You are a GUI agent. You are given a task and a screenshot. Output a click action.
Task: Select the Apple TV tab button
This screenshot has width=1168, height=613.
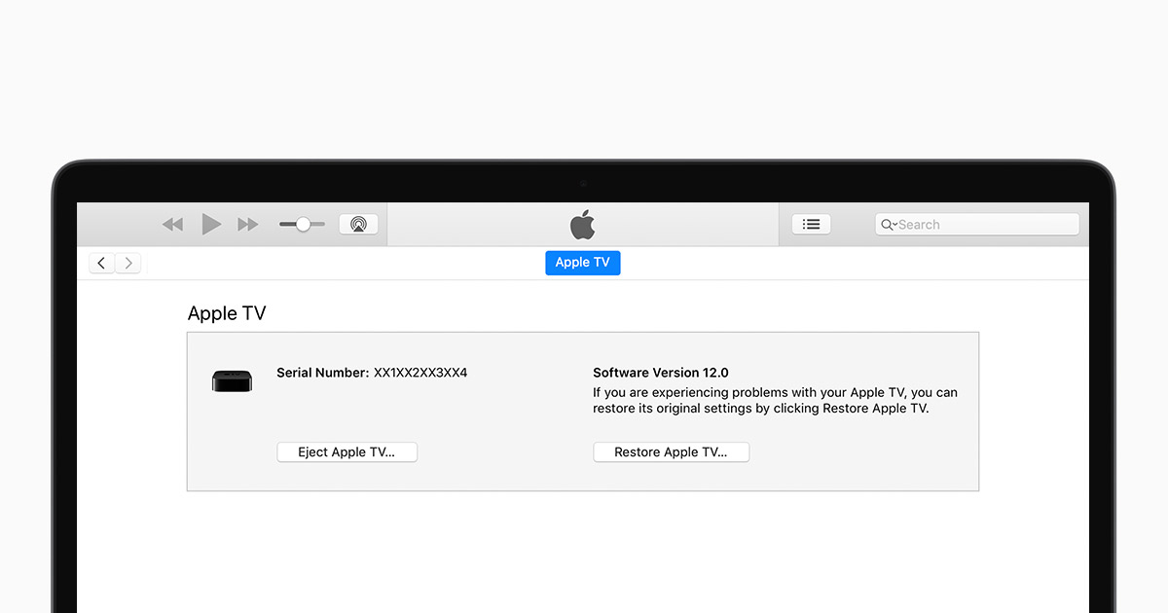[582, 263]
